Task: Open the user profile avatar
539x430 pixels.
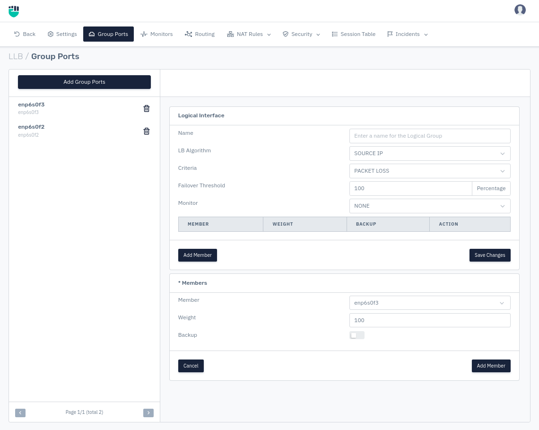Action: tap(520, 10)
